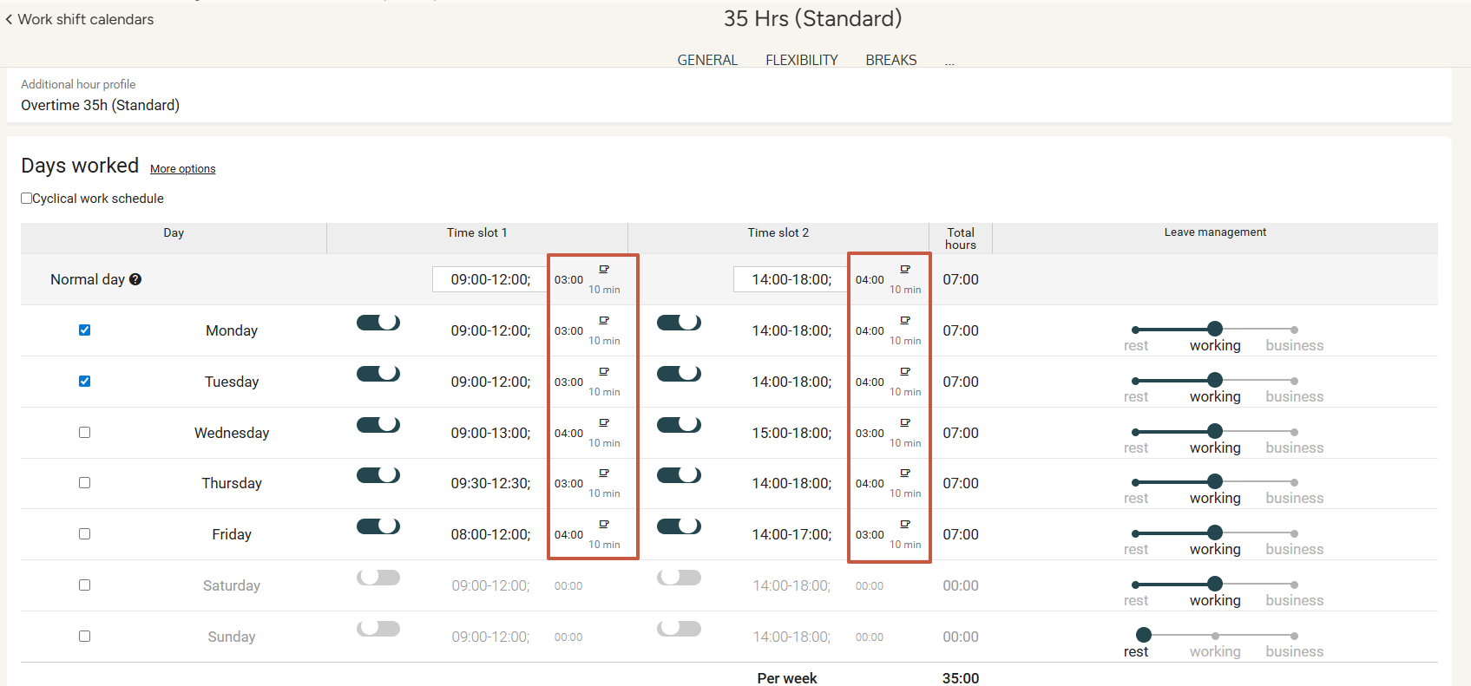Image resolution: width=1471 pixels, height=686 pixels.
Task: Click the Wednesday time slot 2 break icon
Action: [904, 423]
